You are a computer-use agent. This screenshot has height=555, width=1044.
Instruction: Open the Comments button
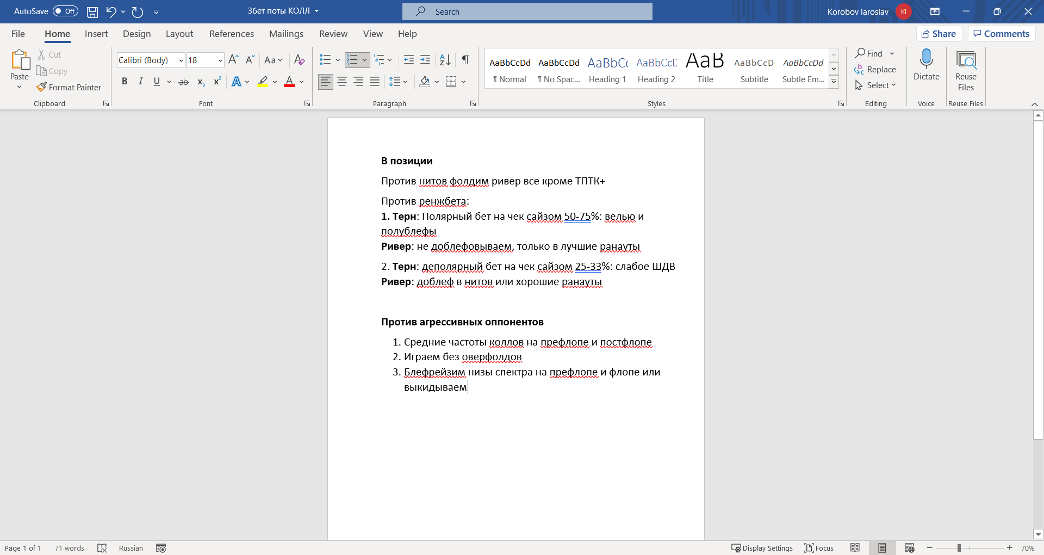(1001, 34)
